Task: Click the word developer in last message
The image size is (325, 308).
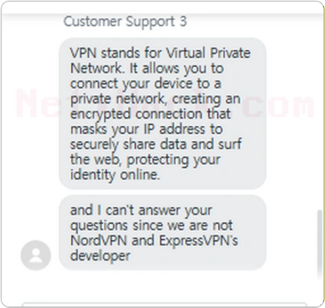Action: tap(101, 257)
